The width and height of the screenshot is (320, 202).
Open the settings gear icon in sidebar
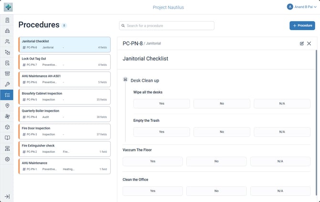pos(7,159)
